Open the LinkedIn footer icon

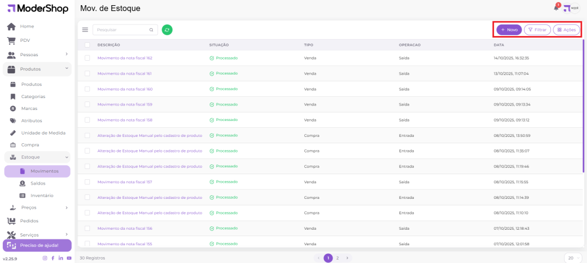click(61, 258)
